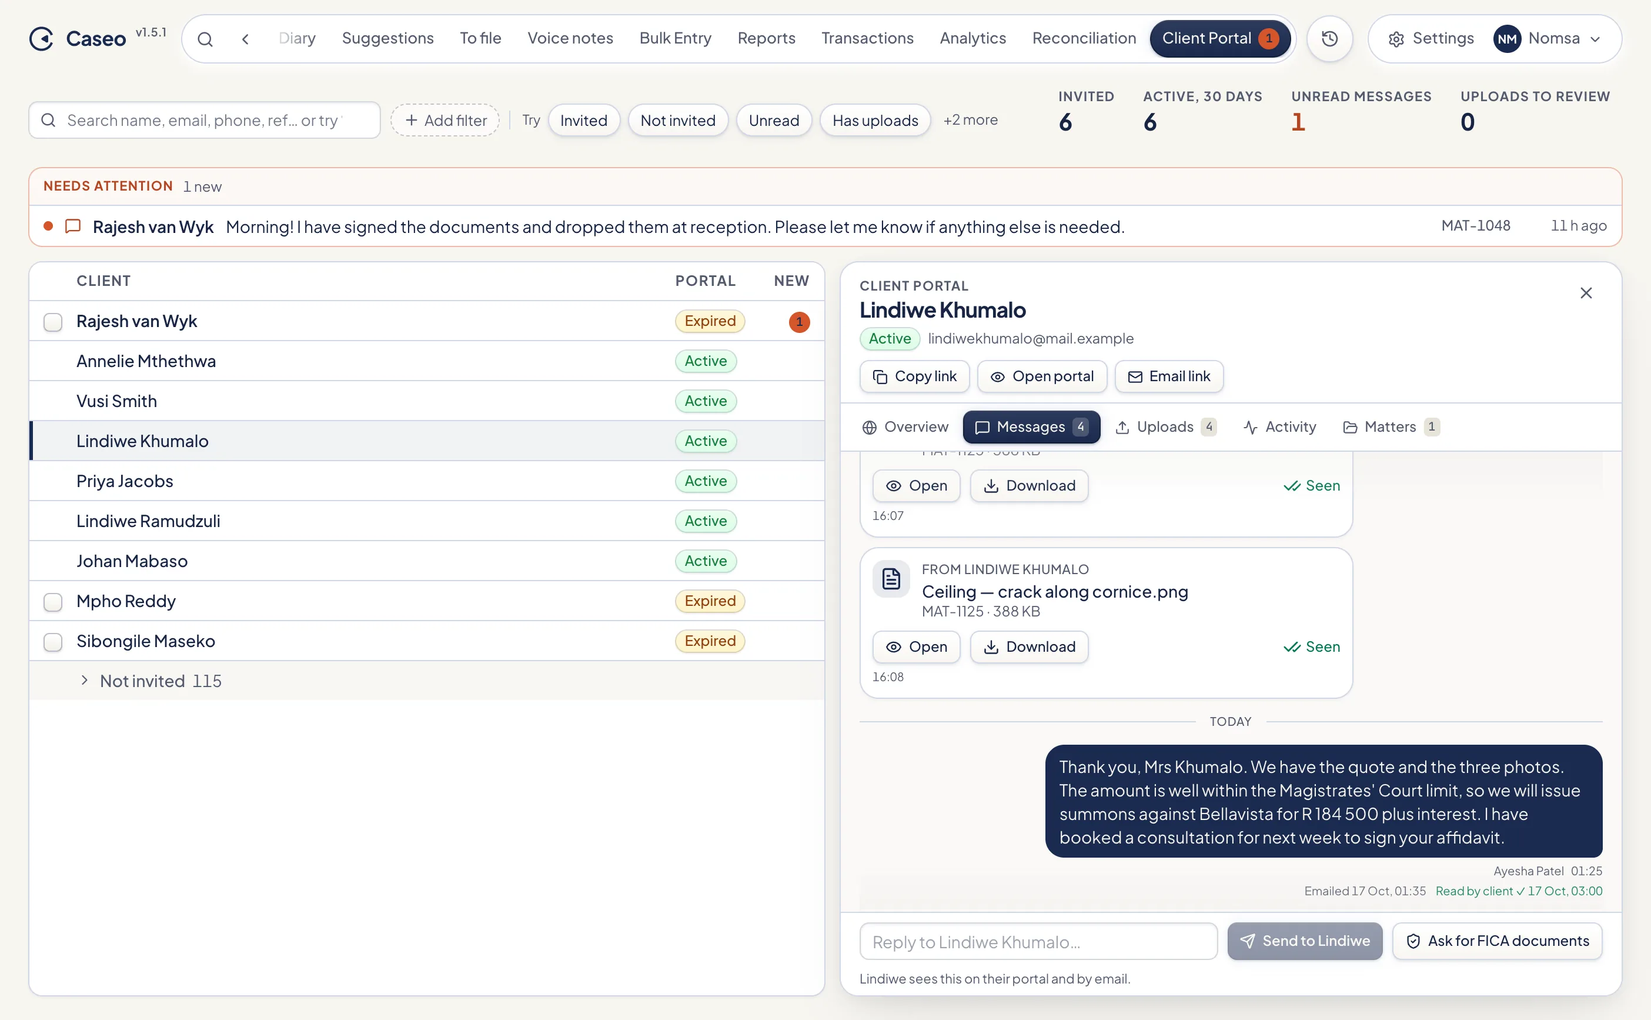
Task: Open the search magnifier in the navigation bar
Action: pyautogui.click(x=205, y=39)
